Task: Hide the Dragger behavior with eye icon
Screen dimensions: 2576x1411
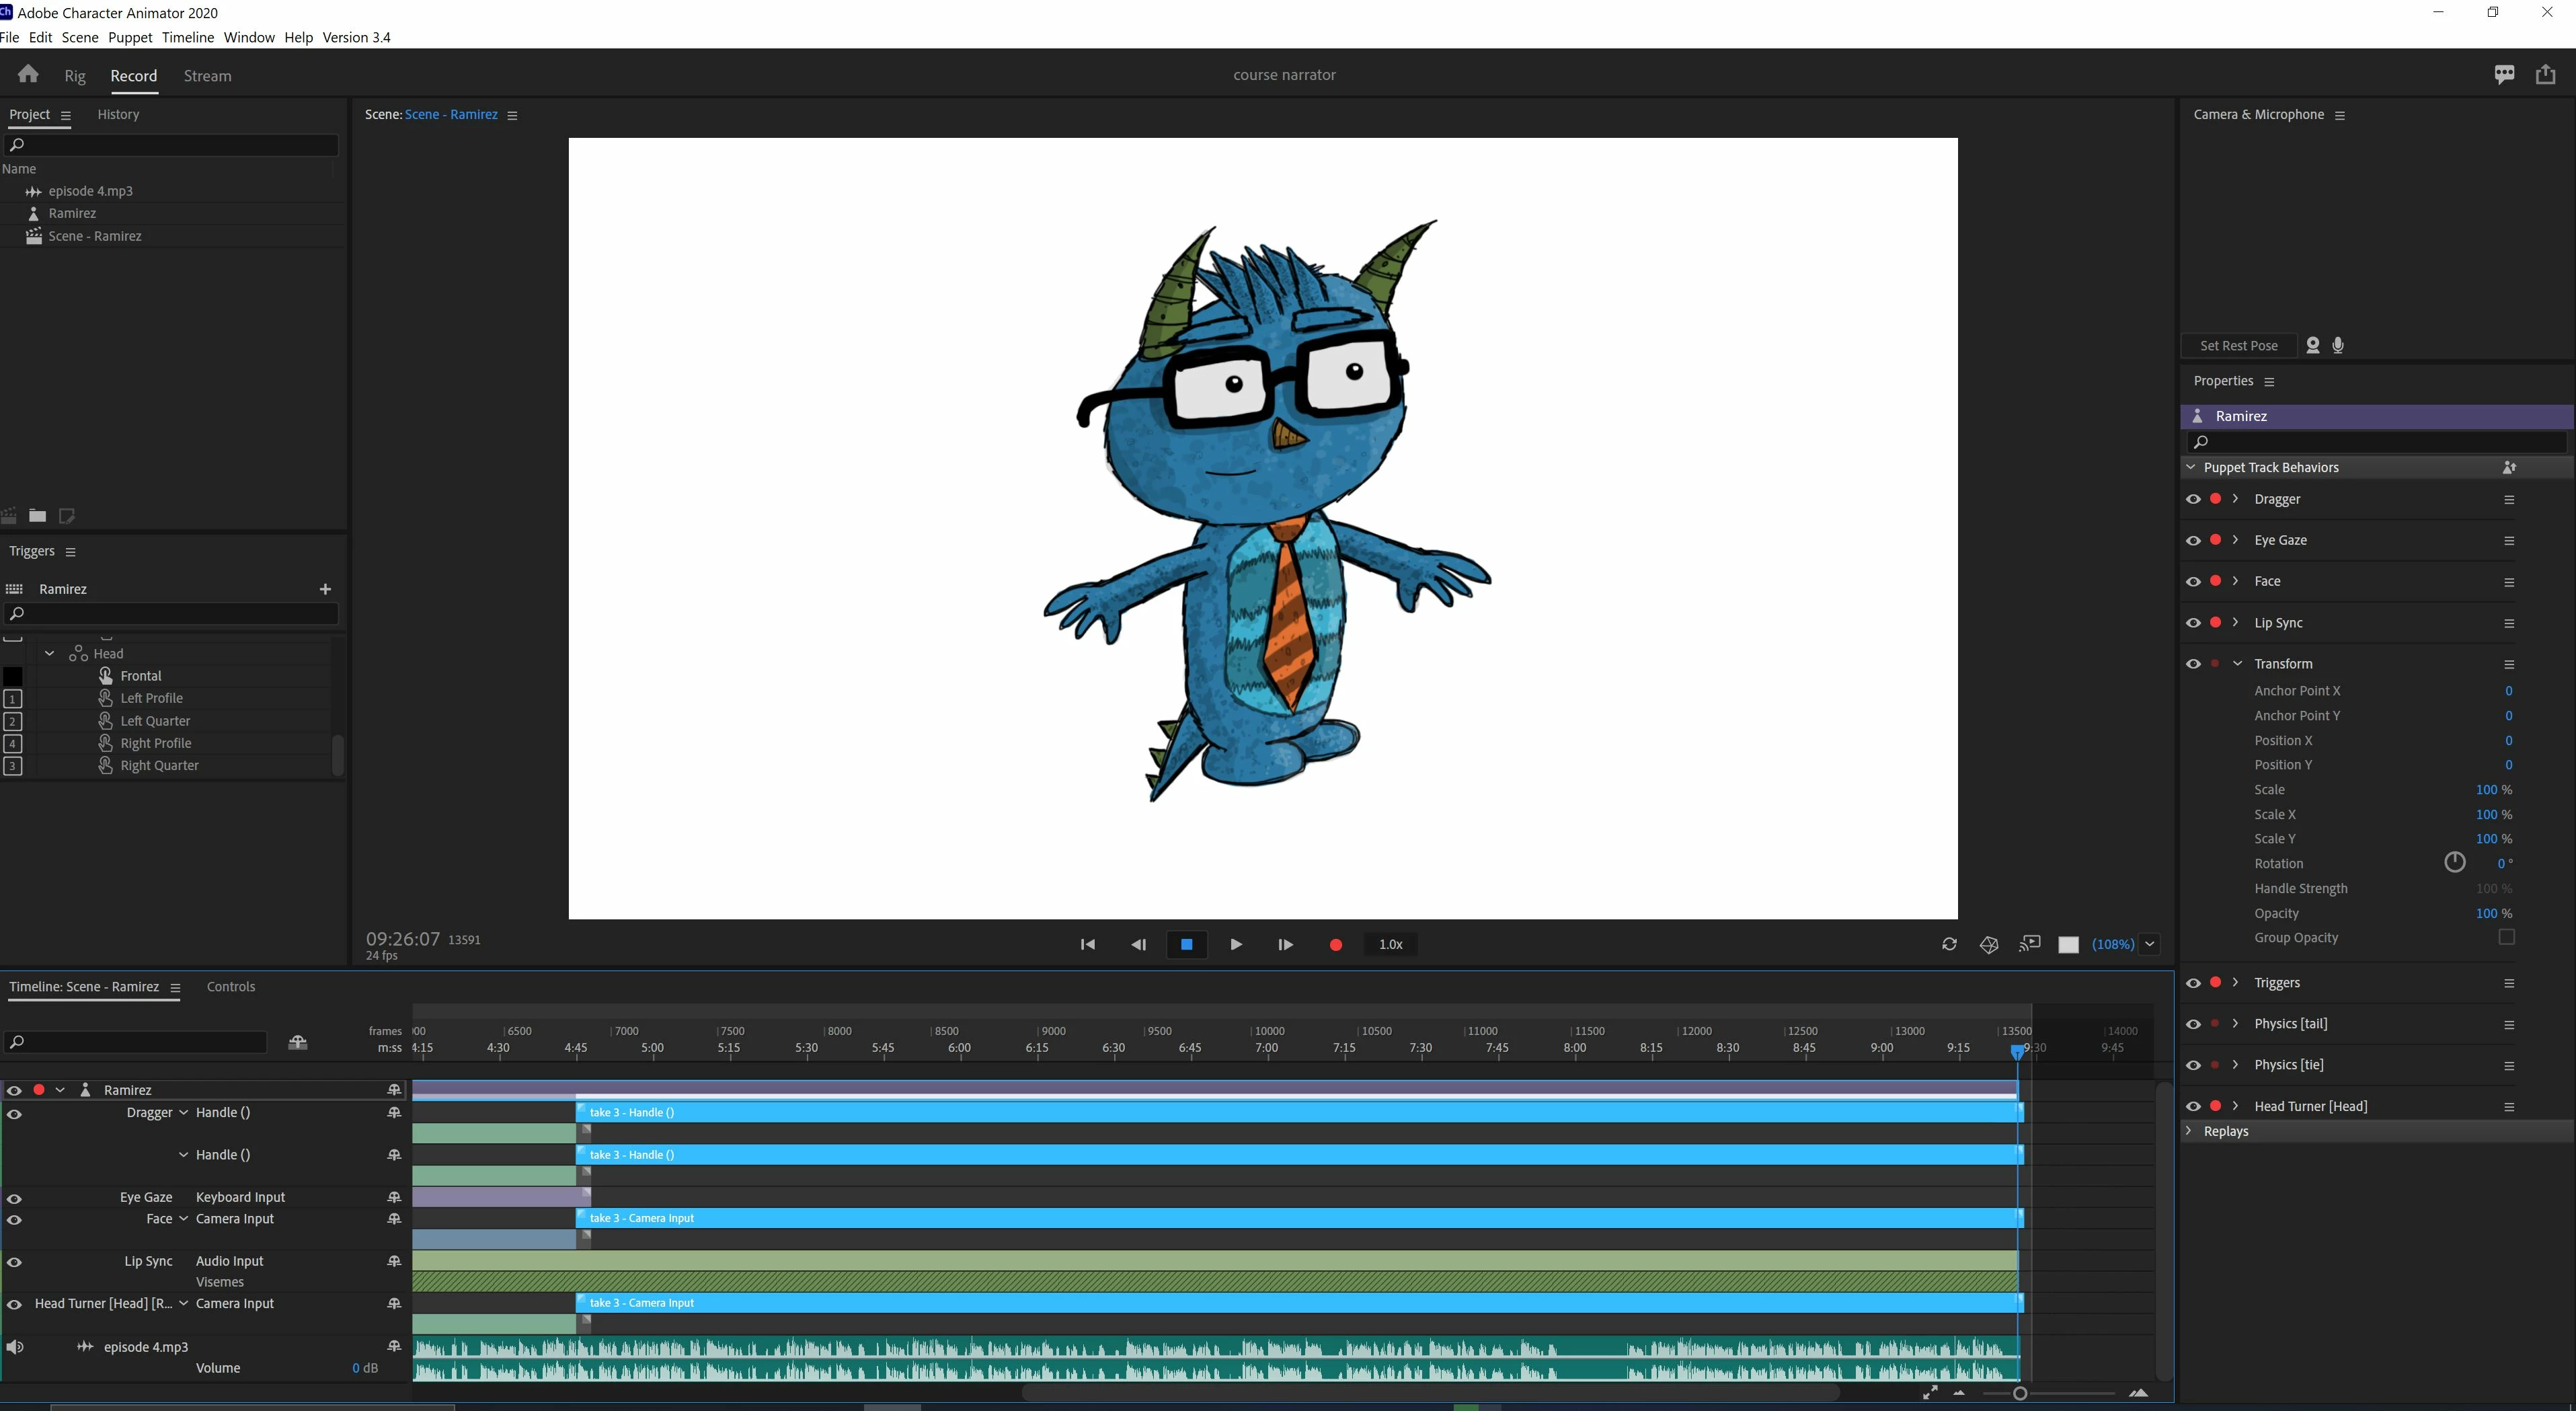Action: [x=2193, y=499]
